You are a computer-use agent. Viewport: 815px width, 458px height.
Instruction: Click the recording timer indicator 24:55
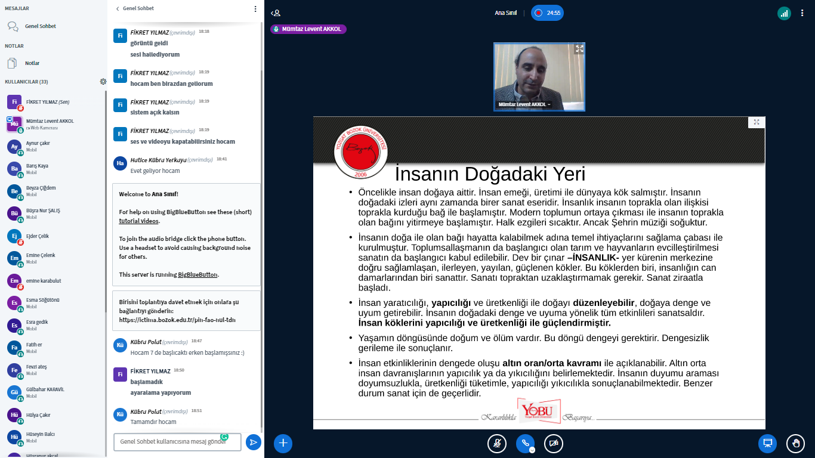click(547, 13)
